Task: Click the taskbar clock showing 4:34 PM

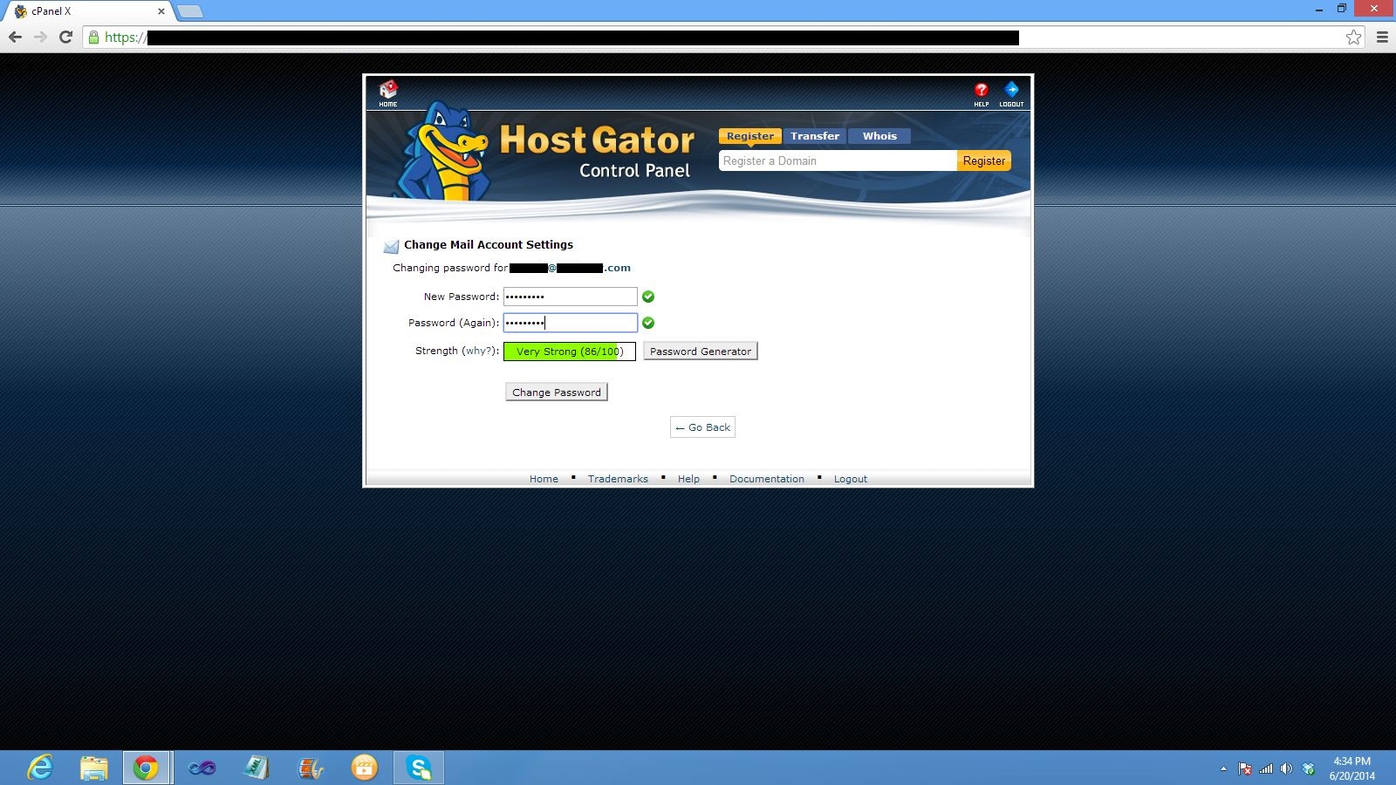Action: 1352,768
